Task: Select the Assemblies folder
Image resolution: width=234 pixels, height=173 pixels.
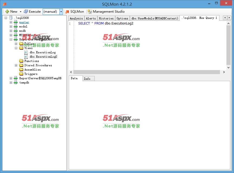Action: (33, 70)
